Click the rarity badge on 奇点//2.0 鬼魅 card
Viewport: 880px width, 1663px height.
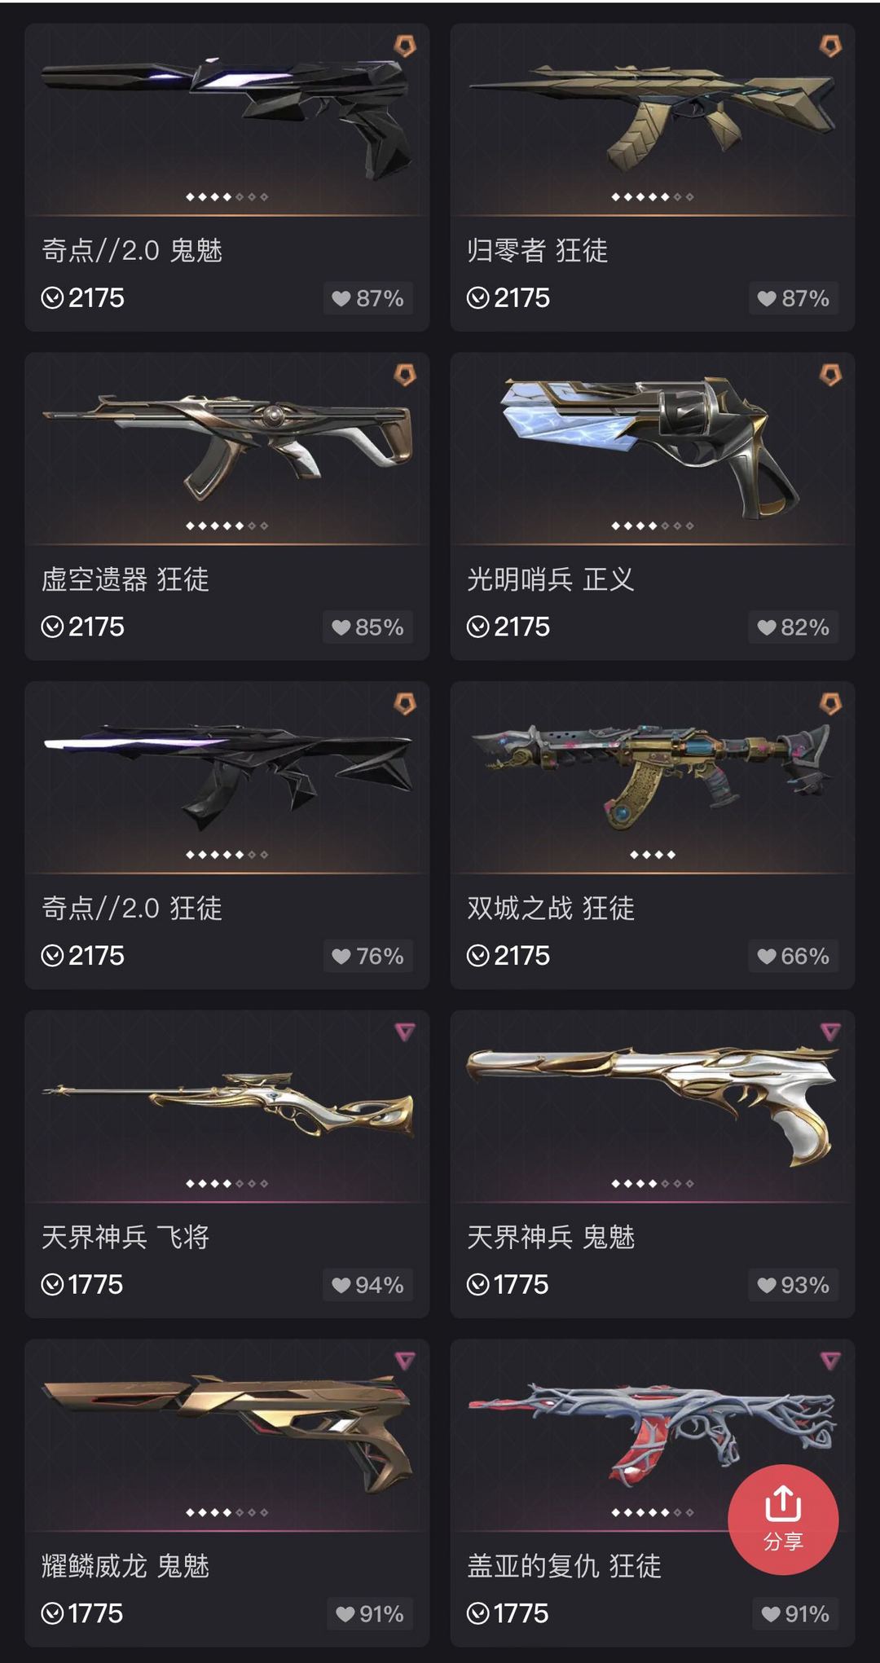[x=405, y=46]
